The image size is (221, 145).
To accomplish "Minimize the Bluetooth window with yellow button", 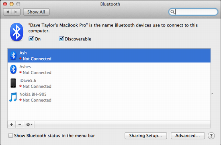I will pyautogui.click(x=12, y=4).
